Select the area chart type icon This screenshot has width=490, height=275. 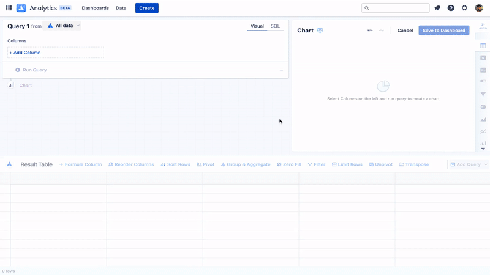(x=483, y=120)
